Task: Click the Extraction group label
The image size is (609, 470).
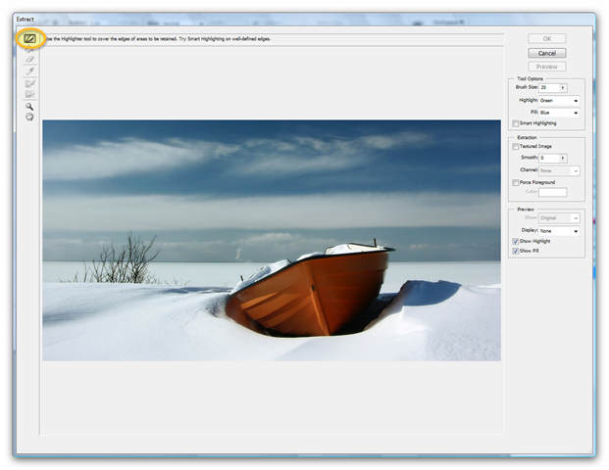Action: click(x=527, y=138)
